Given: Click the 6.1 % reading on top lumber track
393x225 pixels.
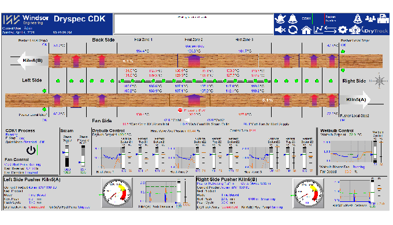Looking at the screenshot, I should pos(128,61).
